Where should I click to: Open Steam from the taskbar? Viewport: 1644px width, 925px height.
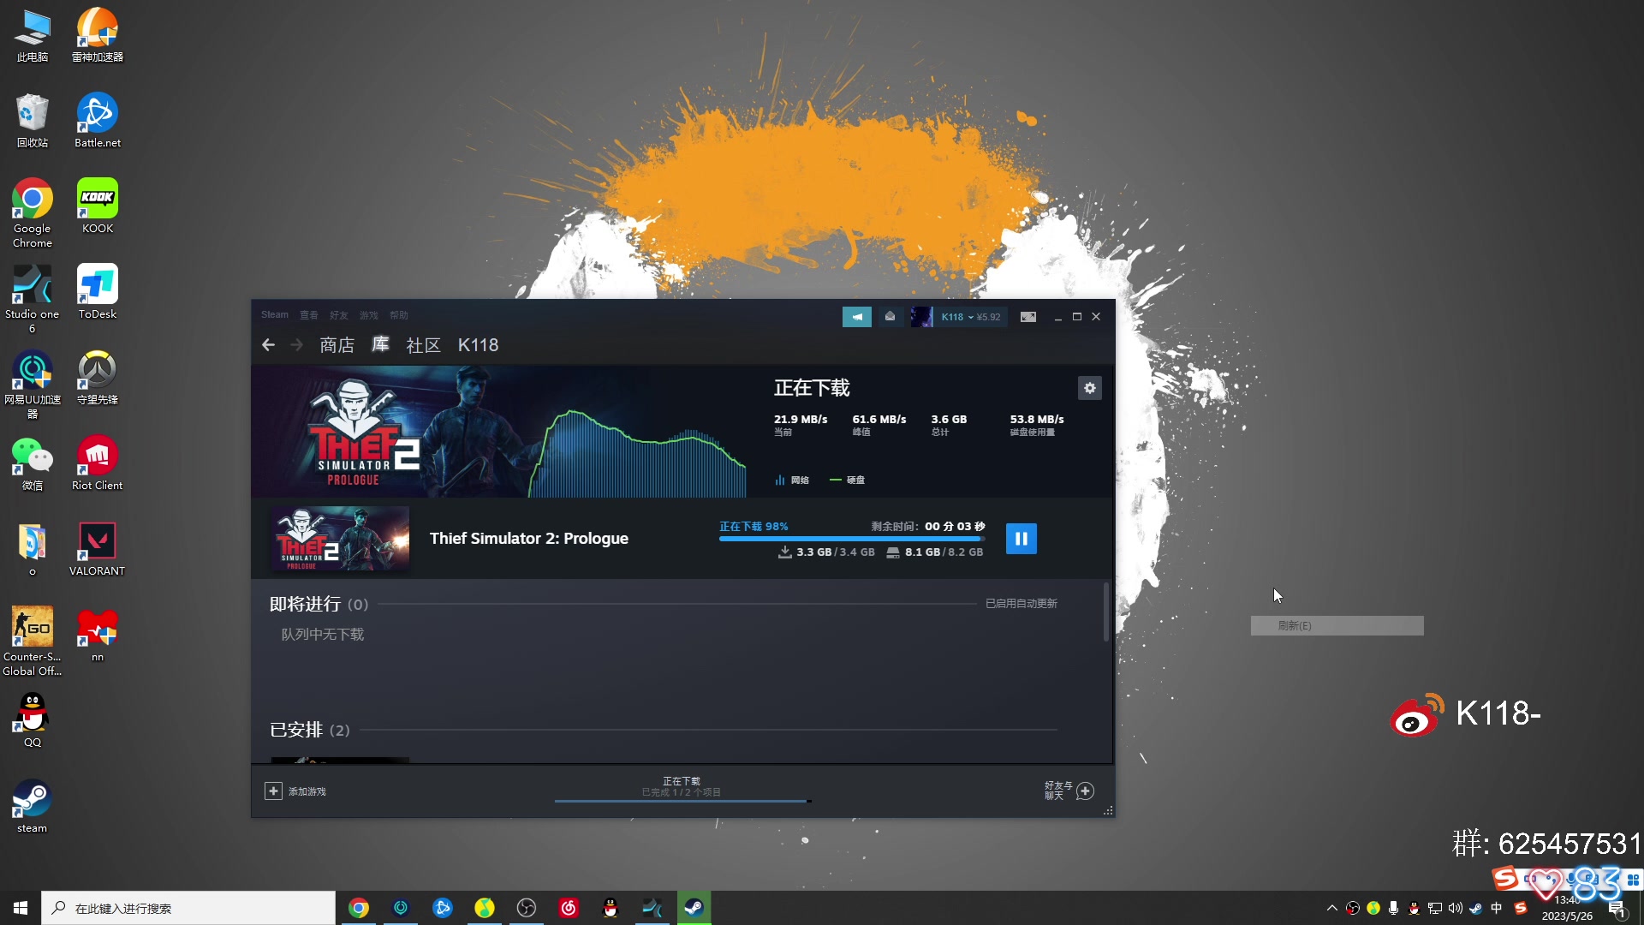694,908
